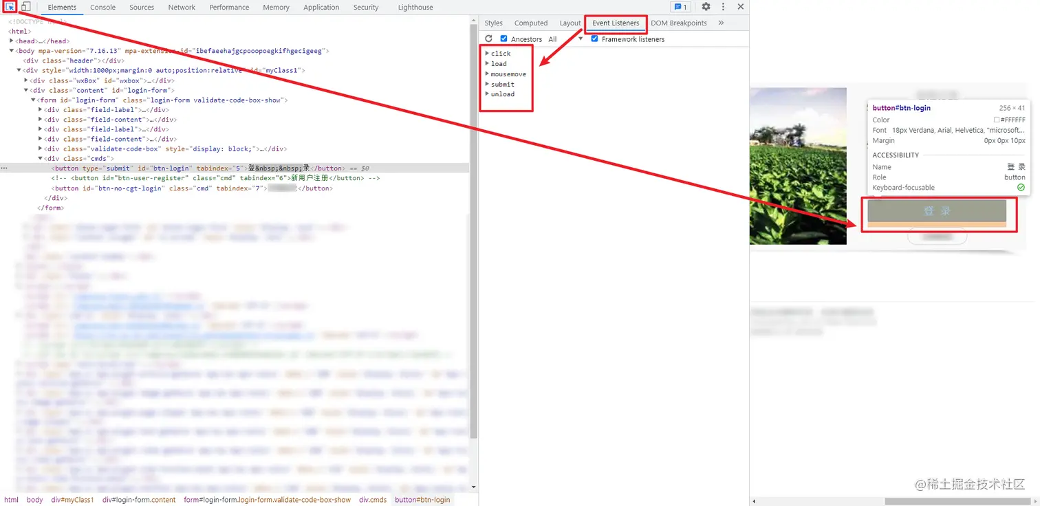Expand the click event listener
The width and height of the screenshot is (1040, 506).
pos(488,53)
